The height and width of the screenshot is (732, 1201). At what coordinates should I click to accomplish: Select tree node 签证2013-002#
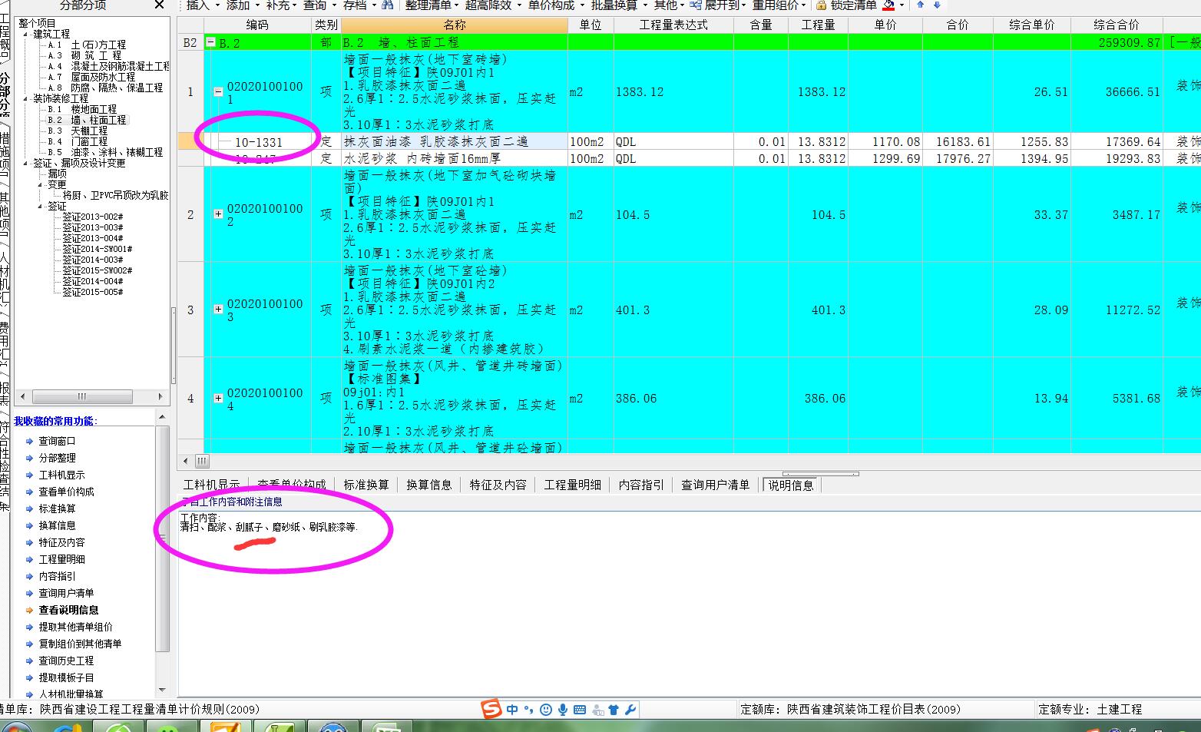(x=92, y=217)
